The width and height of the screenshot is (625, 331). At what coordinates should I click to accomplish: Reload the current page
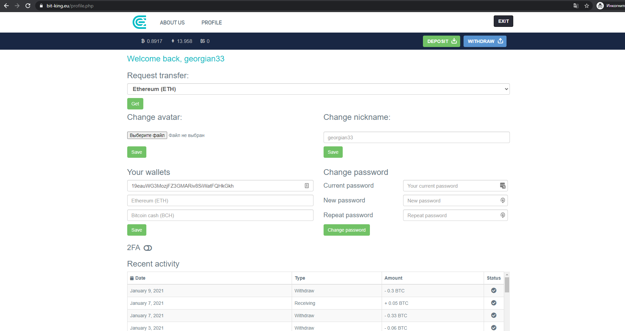(28, 6)
